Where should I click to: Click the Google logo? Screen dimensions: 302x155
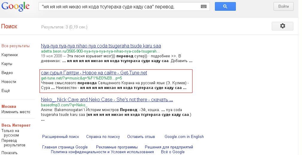pyautogui.click(x=16, y=7)
